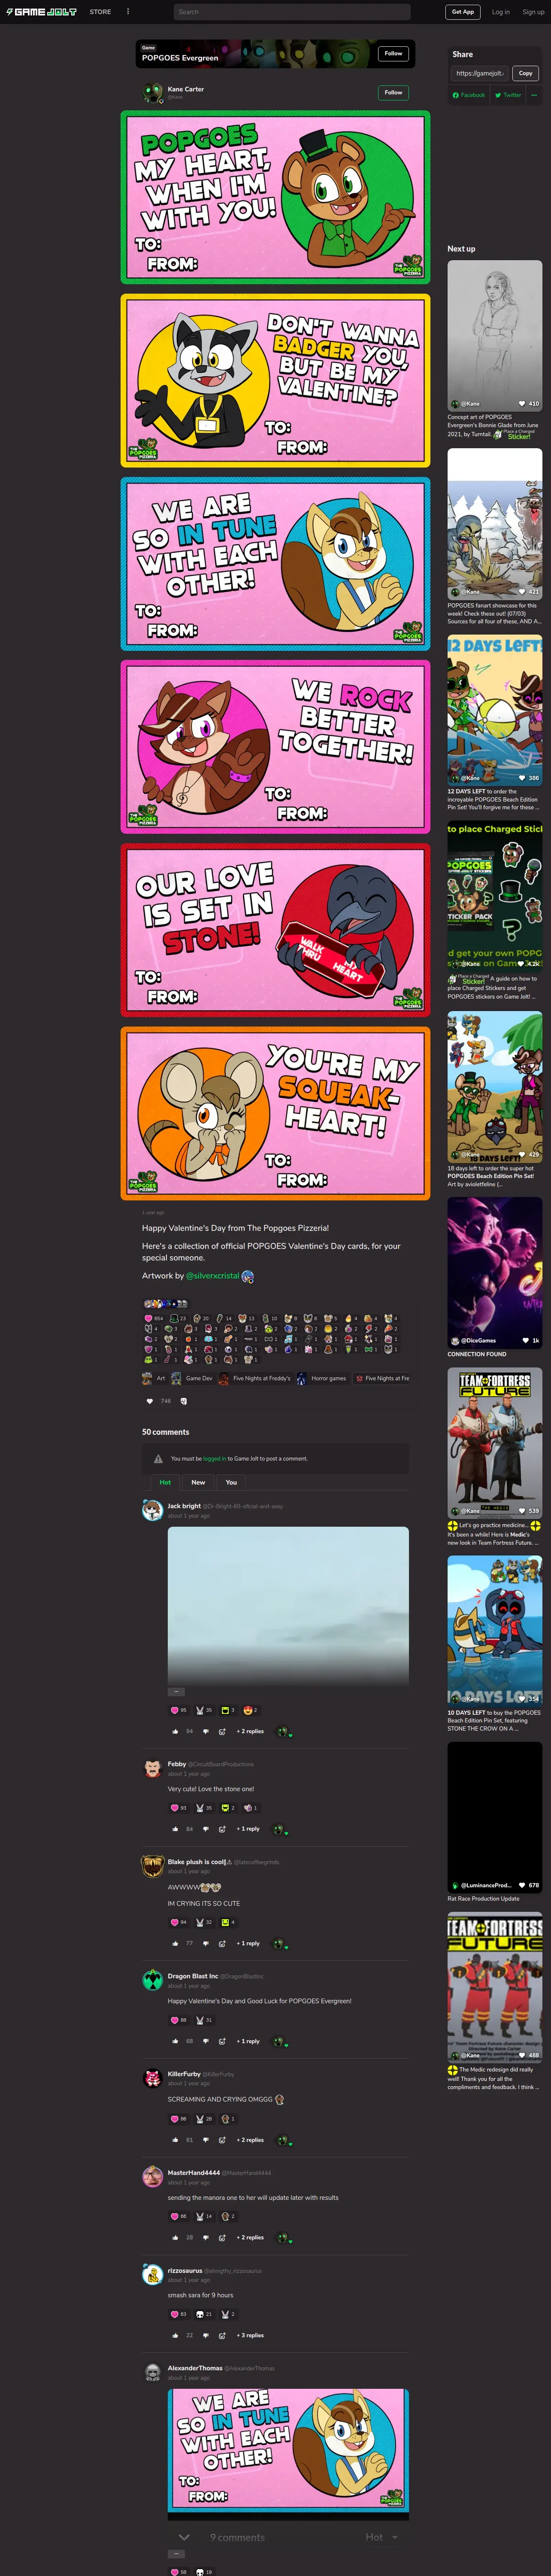Switch to the New comments tab
The image size is (551, 2576).
point(198,1482)
